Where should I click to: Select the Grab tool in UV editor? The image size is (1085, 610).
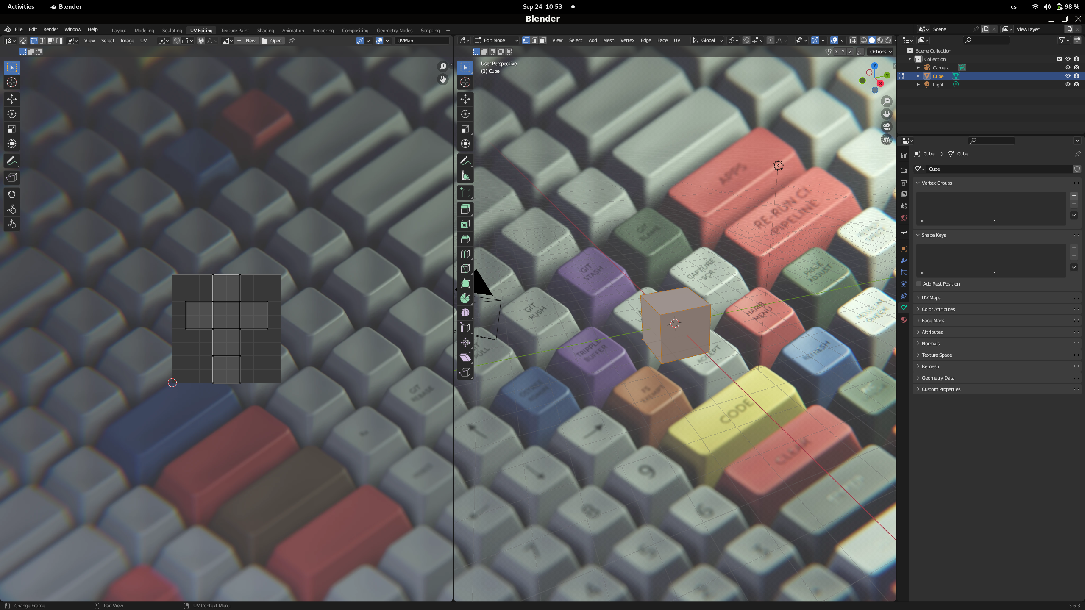[x=12, y=194]
